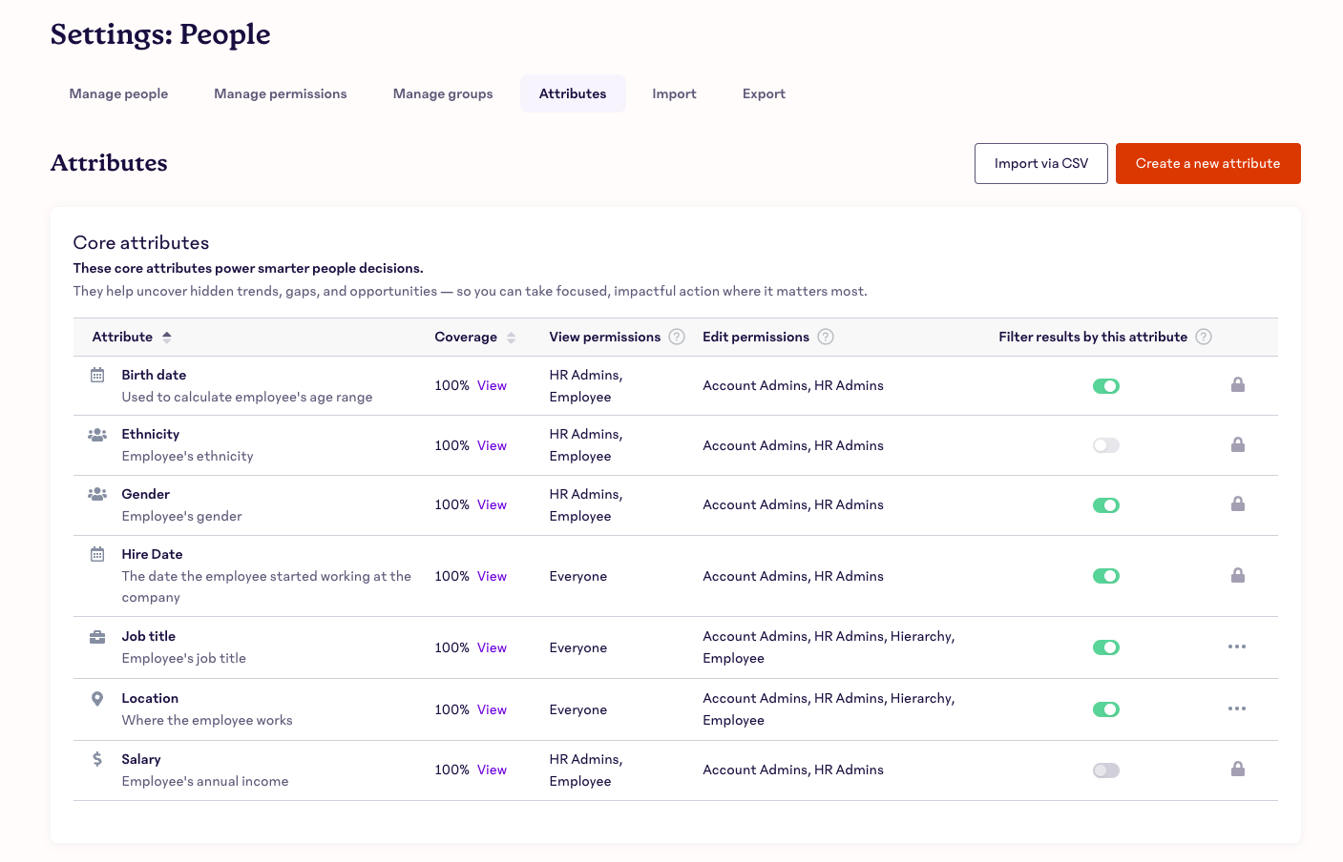Open the three-dot menu for Job title
Screen dimensions: 1343x862
(1237, 646)
